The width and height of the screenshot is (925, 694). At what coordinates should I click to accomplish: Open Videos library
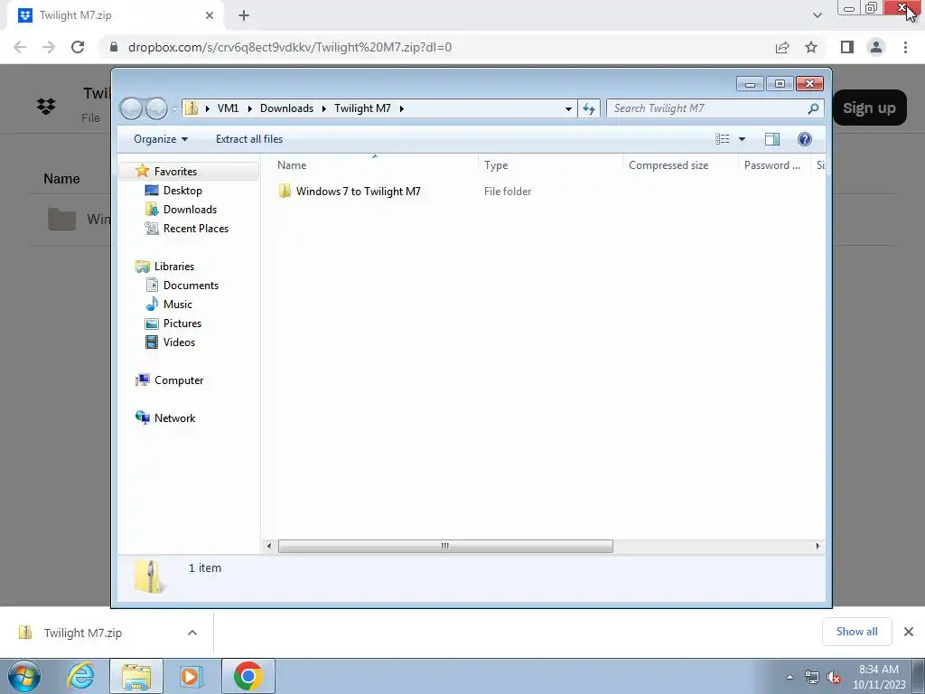coord(179,342)
